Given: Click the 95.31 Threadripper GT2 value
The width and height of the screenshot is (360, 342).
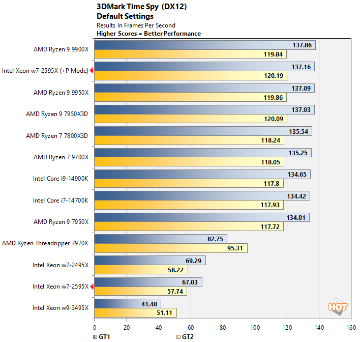Looking at the screenshot, I should tap(235, 248).
